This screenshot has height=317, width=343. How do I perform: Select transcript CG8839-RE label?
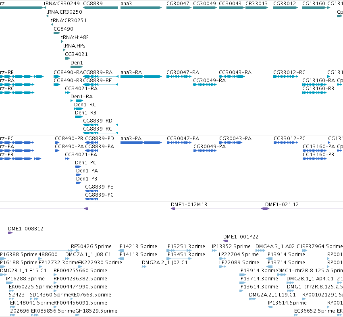coord(98,81)
